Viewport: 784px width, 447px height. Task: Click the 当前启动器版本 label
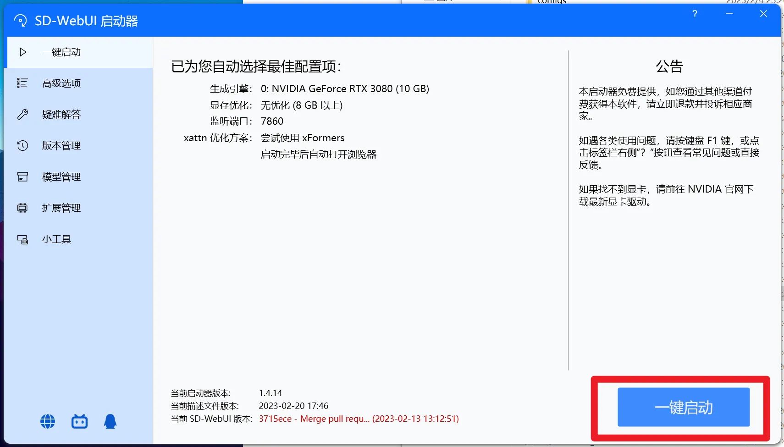point(201,393)
